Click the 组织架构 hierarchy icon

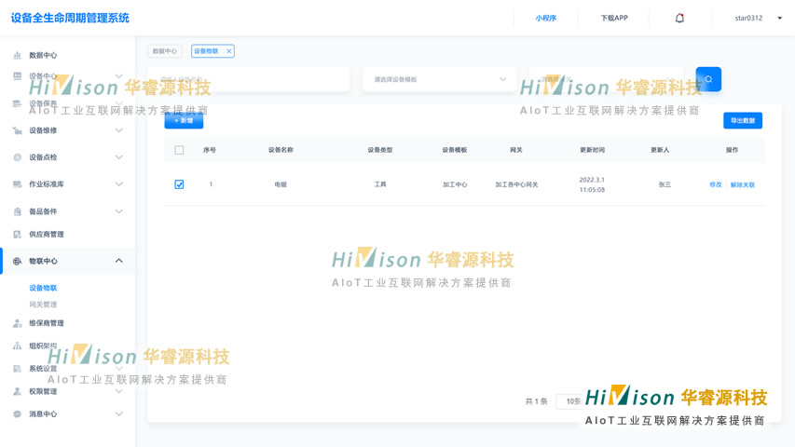coord(17,345)
